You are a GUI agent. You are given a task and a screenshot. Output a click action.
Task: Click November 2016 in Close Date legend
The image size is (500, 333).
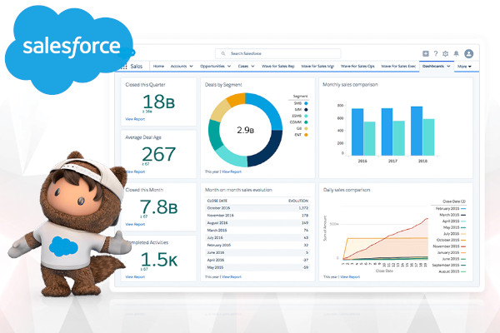tap(449, 246)
